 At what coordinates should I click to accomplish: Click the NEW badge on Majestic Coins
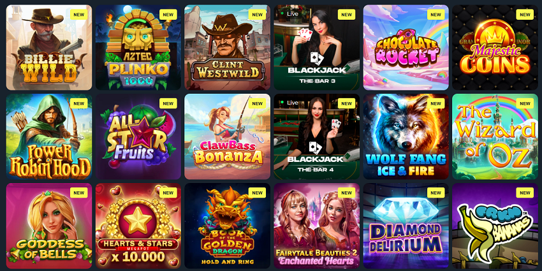tap(525, 15)
